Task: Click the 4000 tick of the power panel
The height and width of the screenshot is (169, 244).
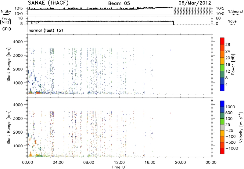Action: tap(18, 42)
